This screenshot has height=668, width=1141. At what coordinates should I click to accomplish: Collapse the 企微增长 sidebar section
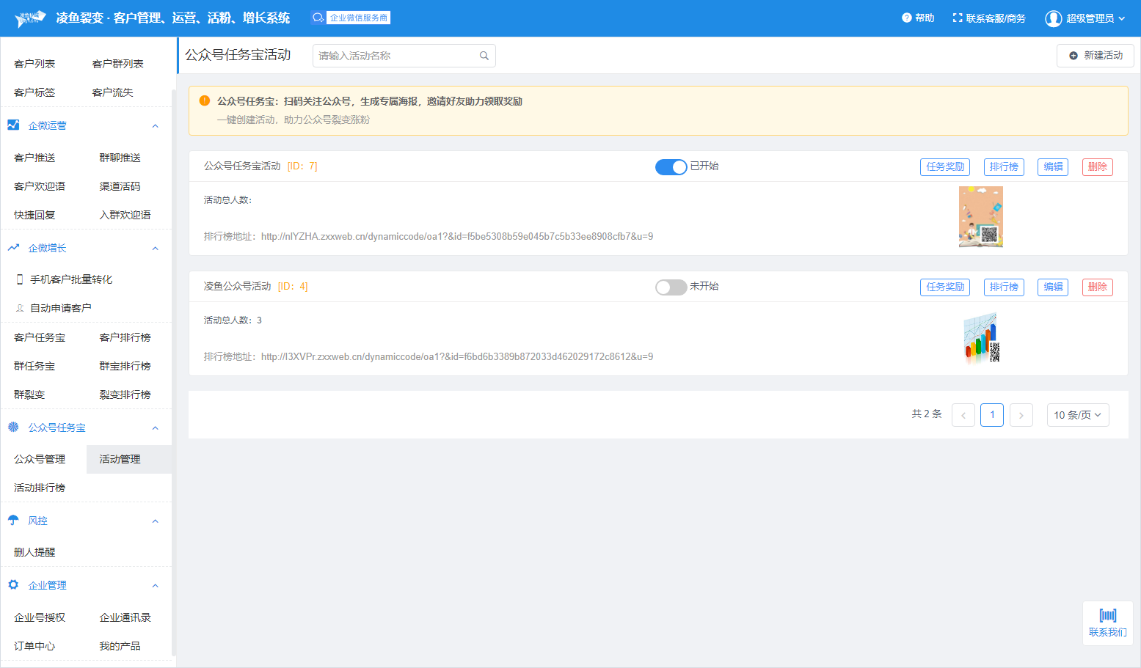pos(155,249)
